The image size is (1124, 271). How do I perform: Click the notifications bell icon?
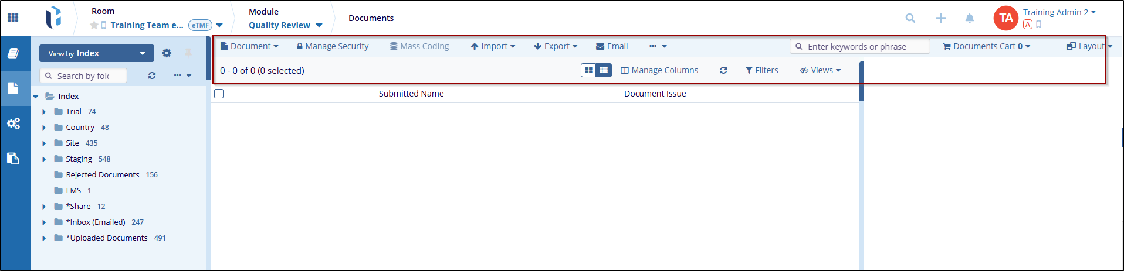click(970, 18)
